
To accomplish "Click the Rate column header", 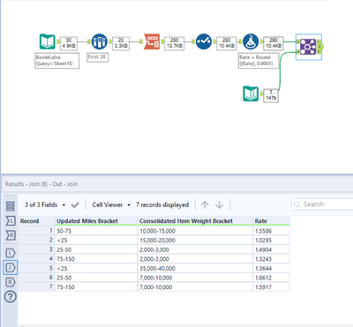I will point(271,221).
